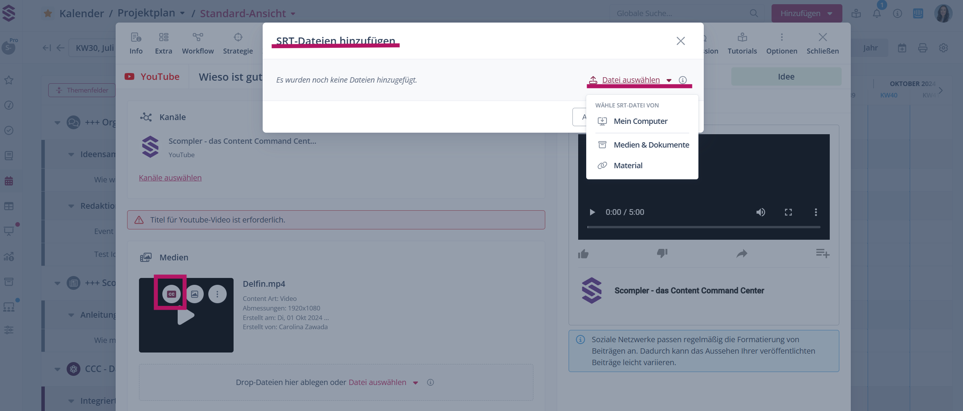Click the add to playlist icon in preview
The width and height of the screenshot is (963, 411).
822,253
